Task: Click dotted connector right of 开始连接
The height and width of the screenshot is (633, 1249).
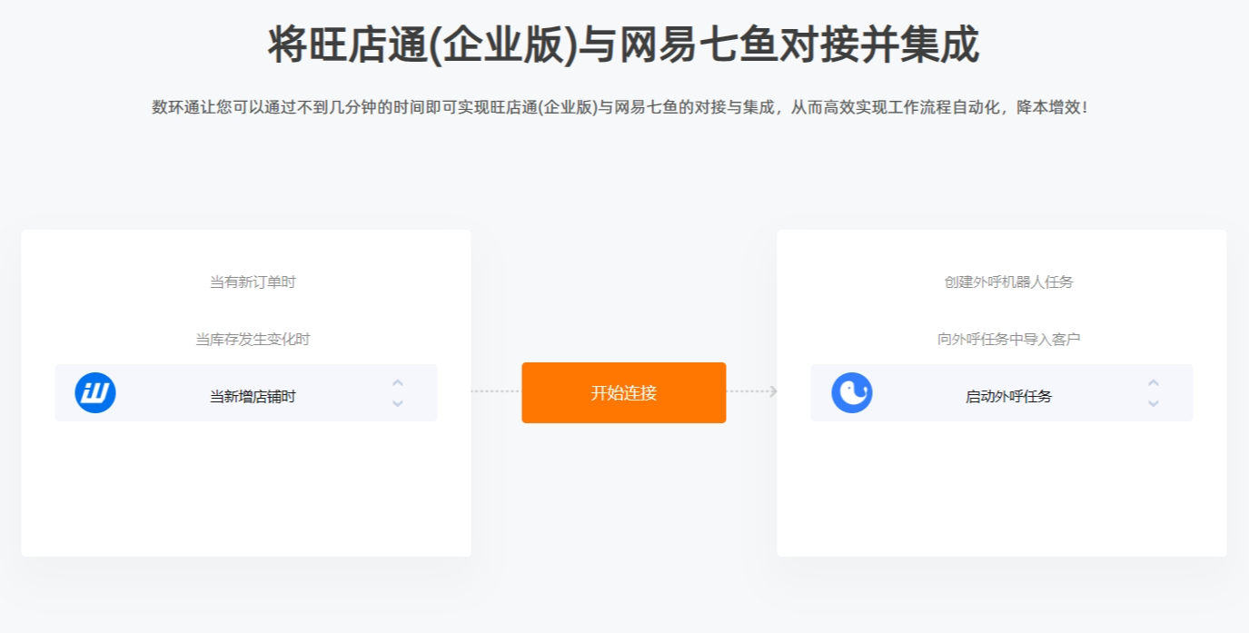Action: (748, 391)
